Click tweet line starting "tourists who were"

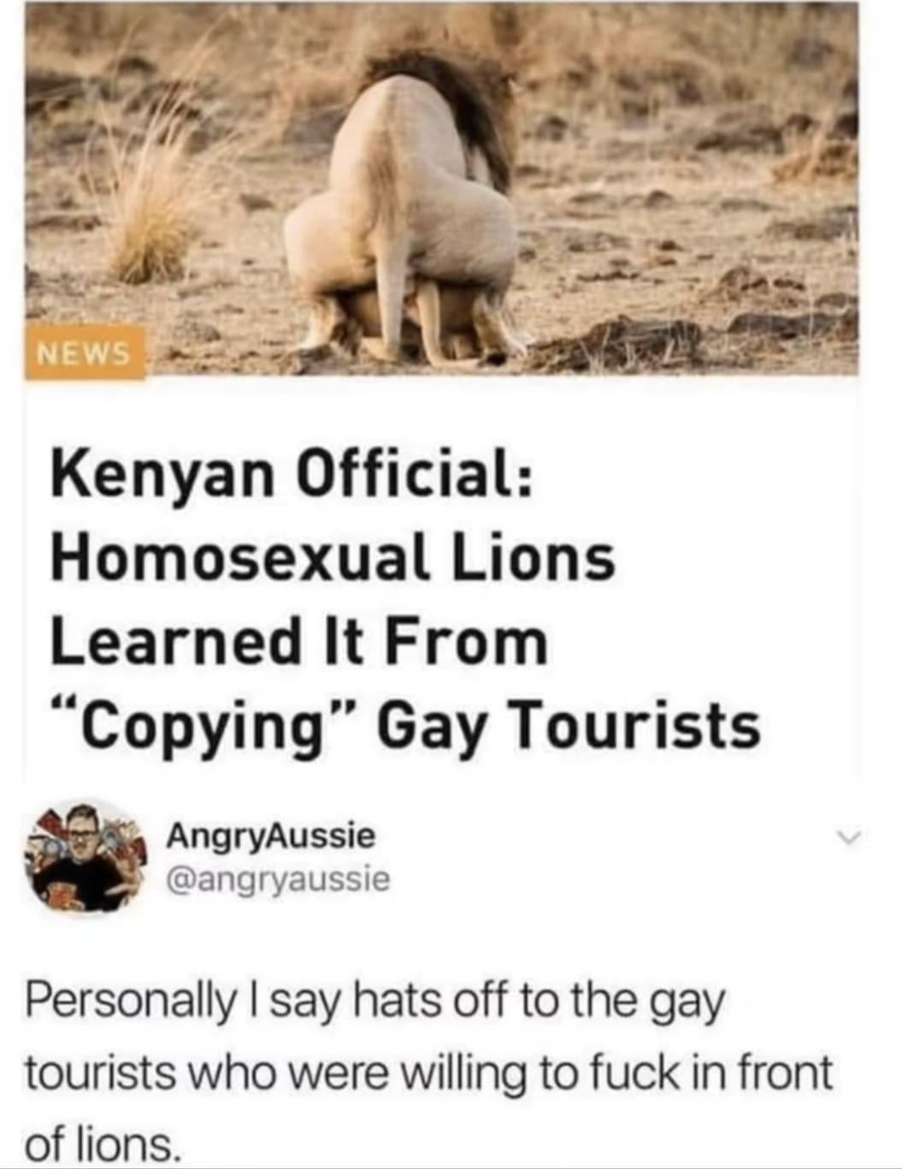click(x=428, y=1073)
